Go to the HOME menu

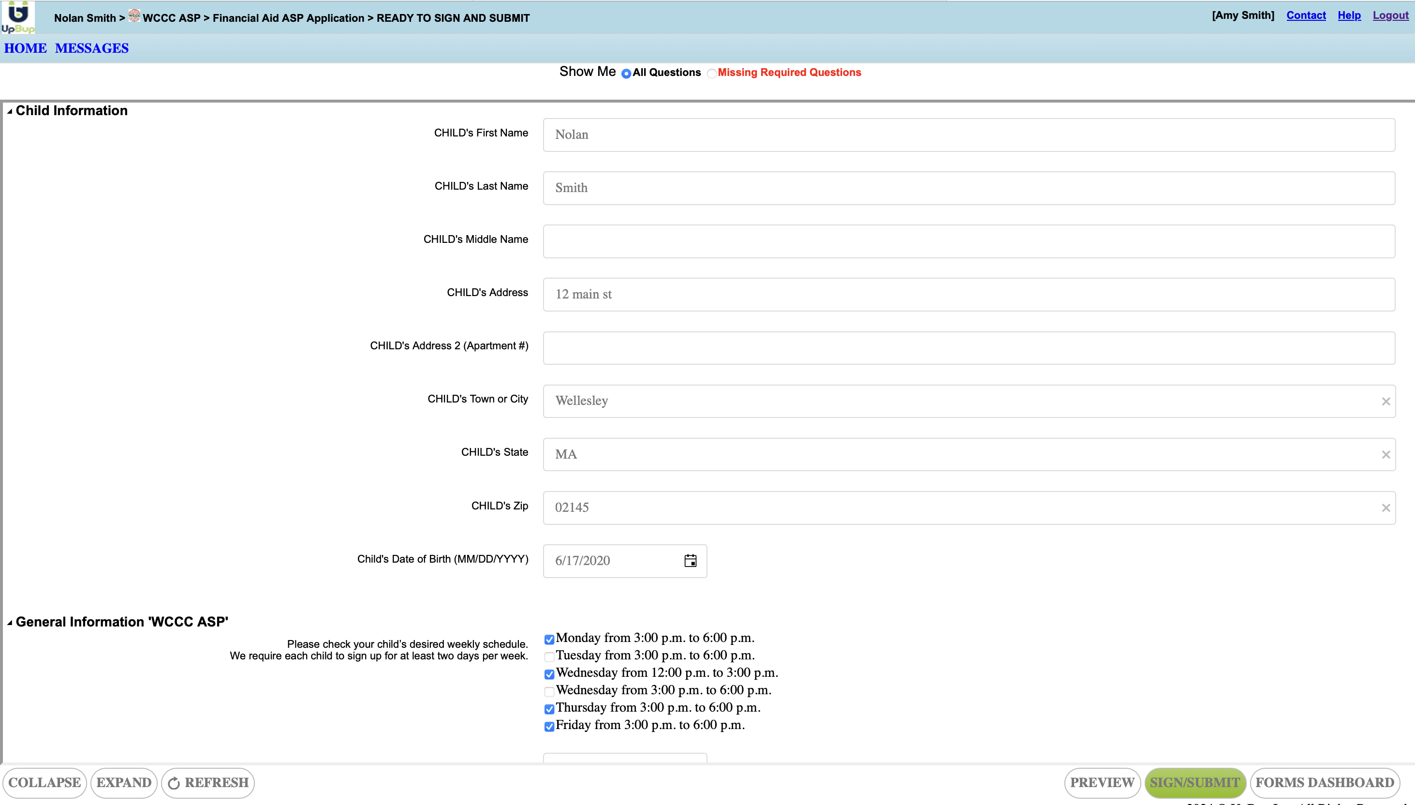click(x=26, y=48)
